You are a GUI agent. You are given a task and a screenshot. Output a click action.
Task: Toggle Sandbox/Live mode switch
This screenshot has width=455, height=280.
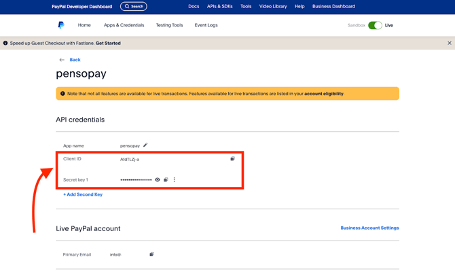[375, 25]
